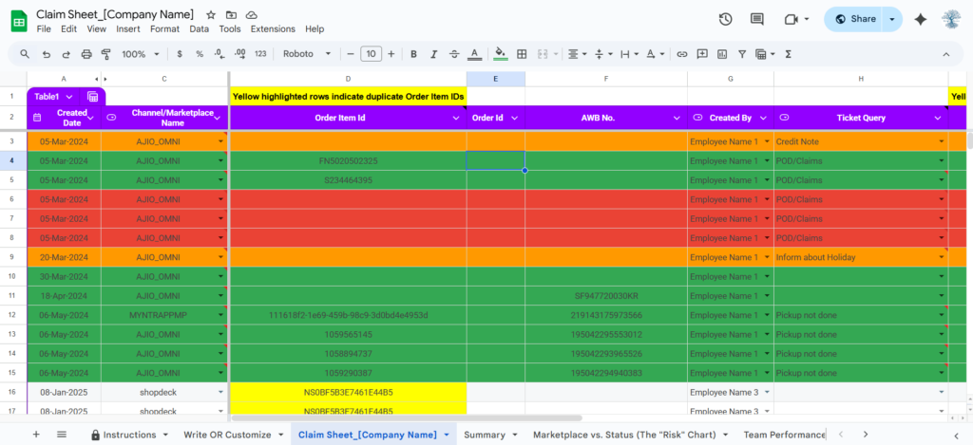The width and height of the screenshot is (973, 445).
Task: Click the insert link icon
Action: click(681, 54)
